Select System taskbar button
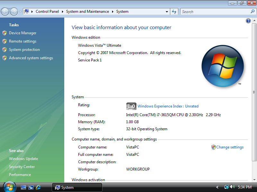257x192 pixels. pyautogui.click(x=77, y=187)
